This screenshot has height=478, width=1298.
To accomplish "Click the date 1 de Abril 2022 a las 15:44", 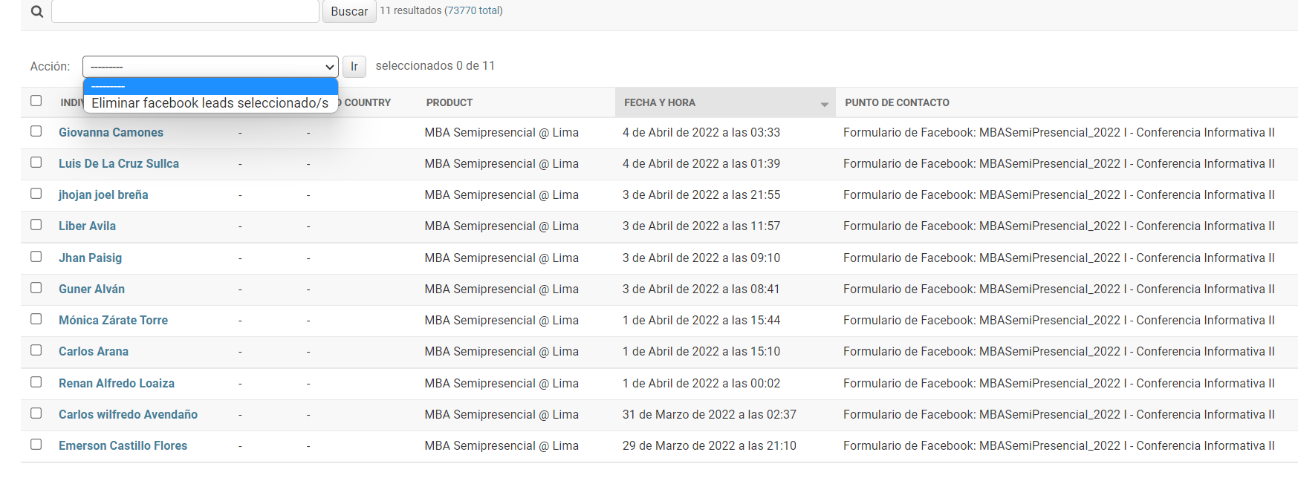I will click(x=701, y=320).
